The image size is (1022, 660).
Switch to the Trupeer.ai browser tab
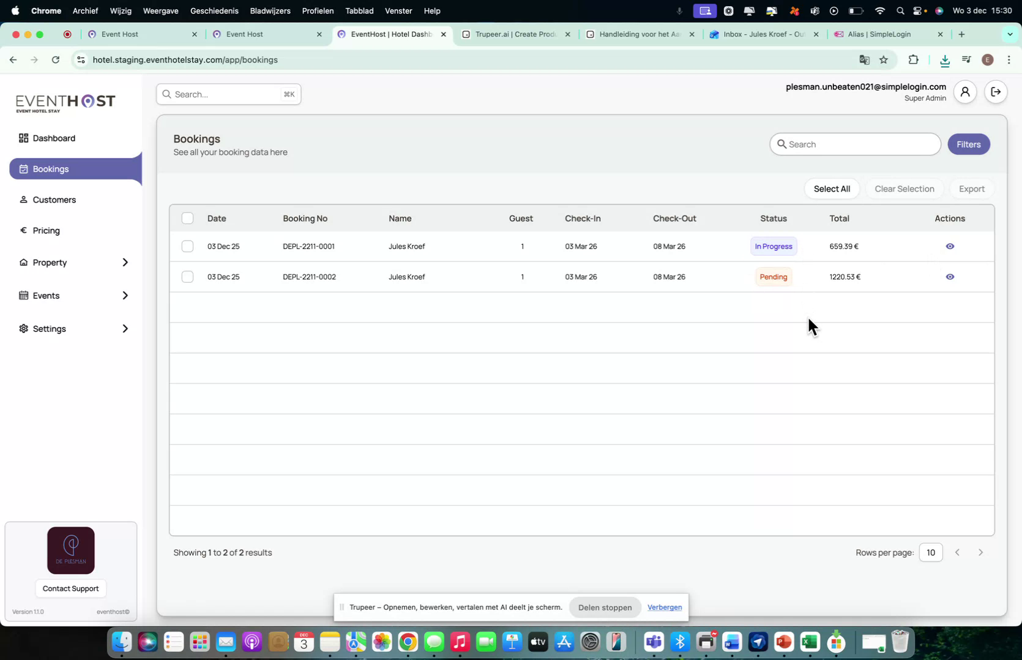(516, 34)
